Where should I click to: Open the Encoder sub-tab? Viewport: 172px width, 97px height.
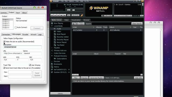[26, 34]
